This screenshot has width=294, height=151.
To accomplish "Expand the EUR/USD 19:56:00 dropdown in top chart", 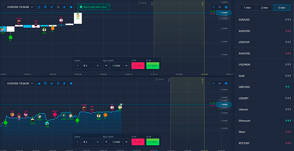I will coord(20,7).
